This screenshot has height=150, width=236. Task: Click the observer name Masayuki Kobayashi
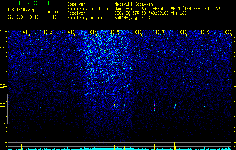(x=135, y=4)
